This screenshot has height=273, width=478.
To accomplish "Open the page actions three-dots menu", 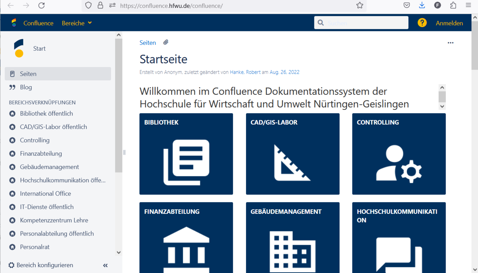I will click(450, 43).
